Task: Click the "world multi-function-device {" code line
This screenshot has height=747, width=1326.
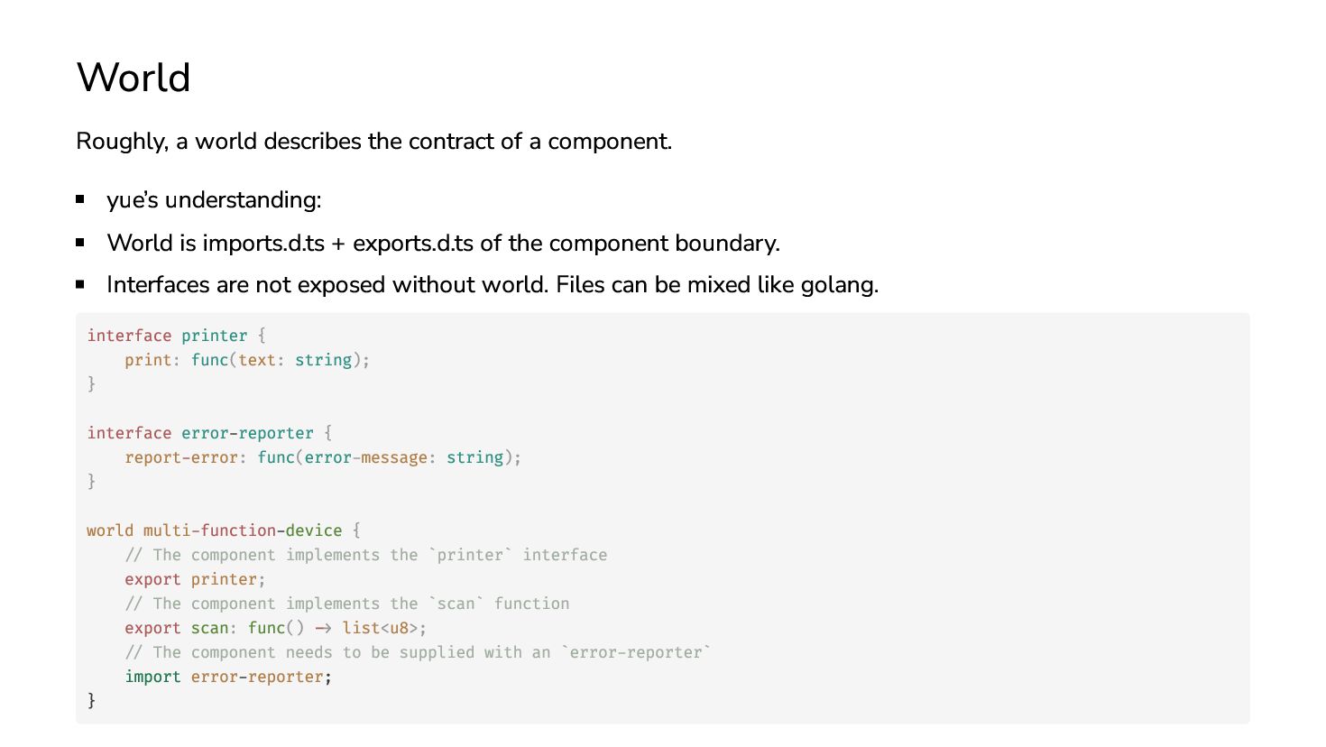Action: [224, 530]
